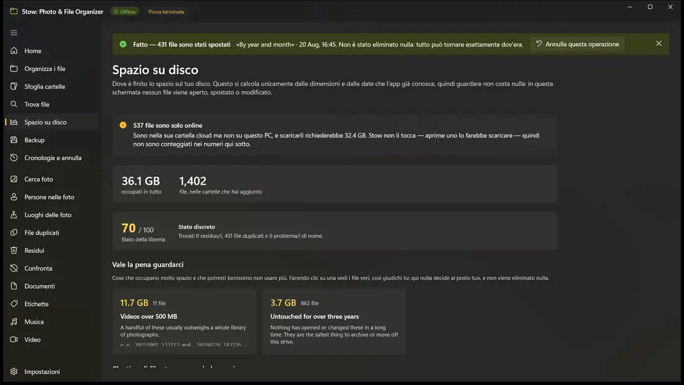Click the 862 file count
Image resolution: width=684 pixels, height=385 pixels.
click(x=310, y=303)
